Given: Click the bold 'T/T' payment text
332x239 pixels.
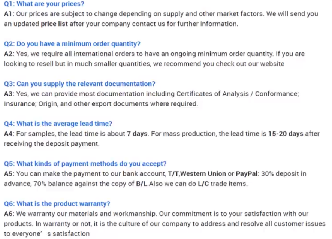Looking at the screenshot, I should pyautogui.click(x=173, y=173).
